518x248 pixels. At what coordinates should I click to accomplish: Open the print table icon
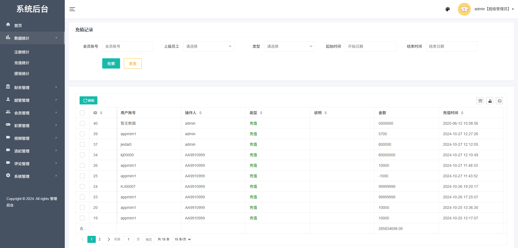[x=499, y=101]
